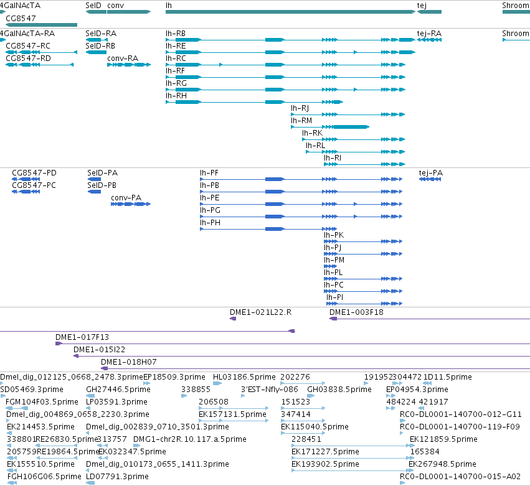Click the EK171227.5prime EST label
This screenshot has width=530, height=486.
(326, 452)
